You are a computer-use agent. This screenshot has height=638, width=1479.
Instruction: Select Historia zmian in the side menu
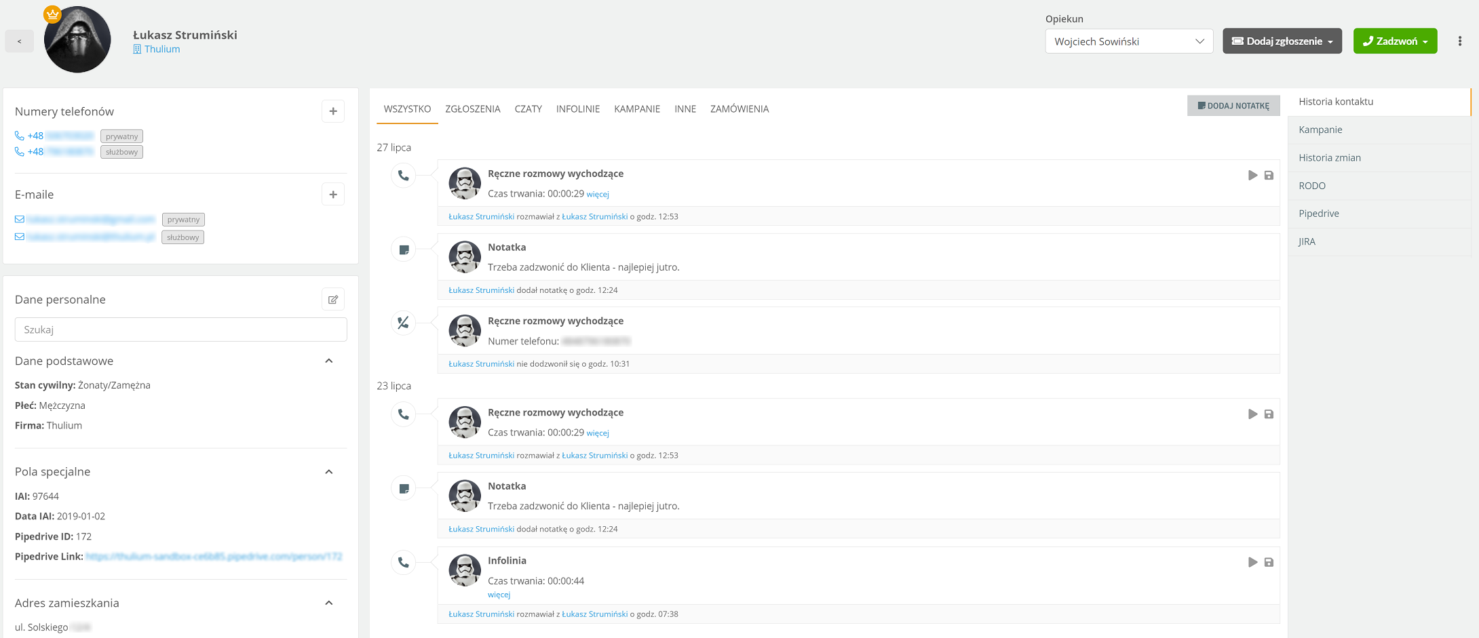[1379, 158]
